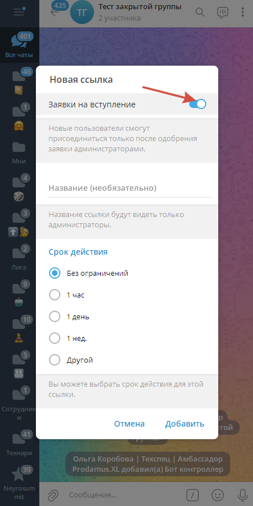The image size is (253, 506).
Task: Click the microphone voice message icon
Action: click(241, 495)
